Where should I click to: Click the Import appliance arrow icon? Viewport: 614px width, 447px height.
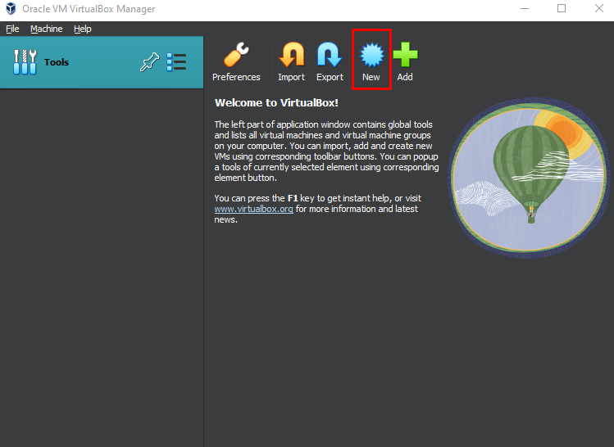tap(291, 56)
